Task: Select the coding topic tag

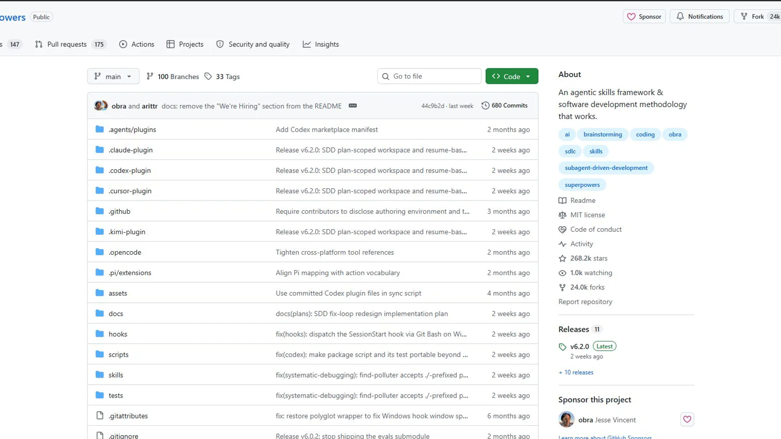Action: tap(645, 135)
